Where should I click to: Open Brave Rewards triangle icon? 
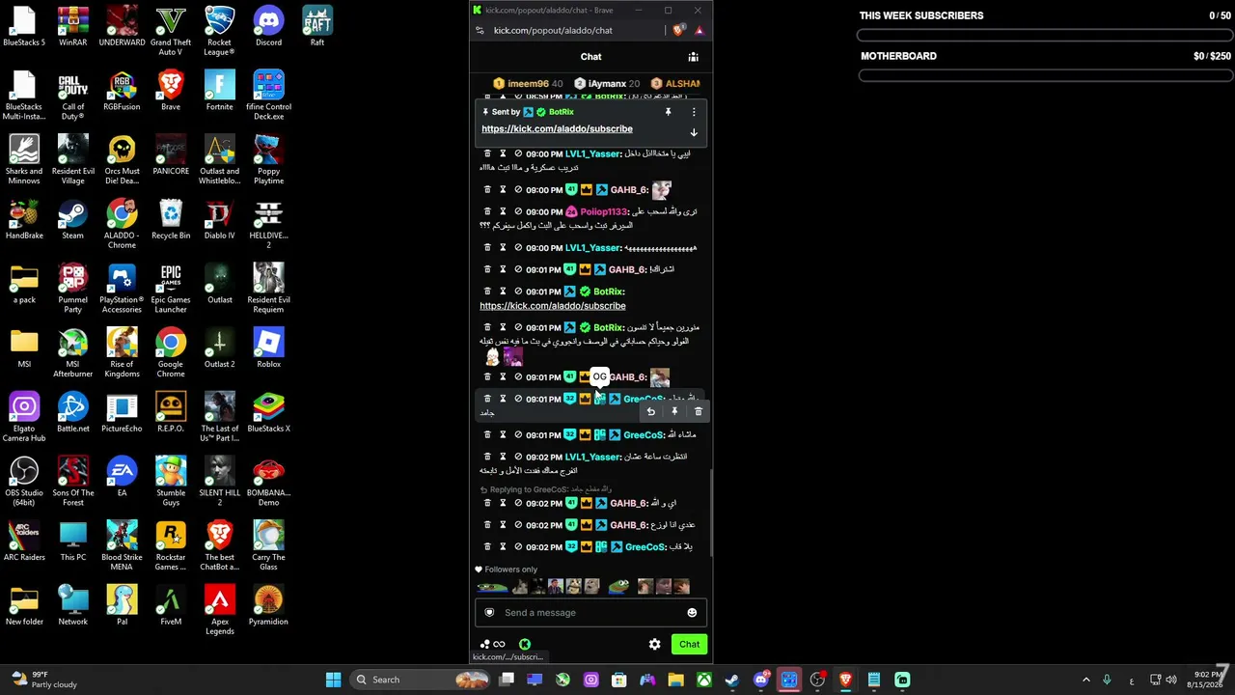tap(700, 30)
